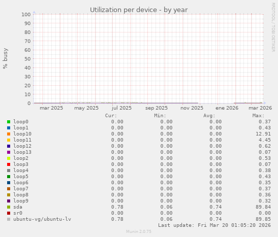Click loop10 max value 12.91
The height and width of the screenshot is (237, 278).
coord(263,134)
